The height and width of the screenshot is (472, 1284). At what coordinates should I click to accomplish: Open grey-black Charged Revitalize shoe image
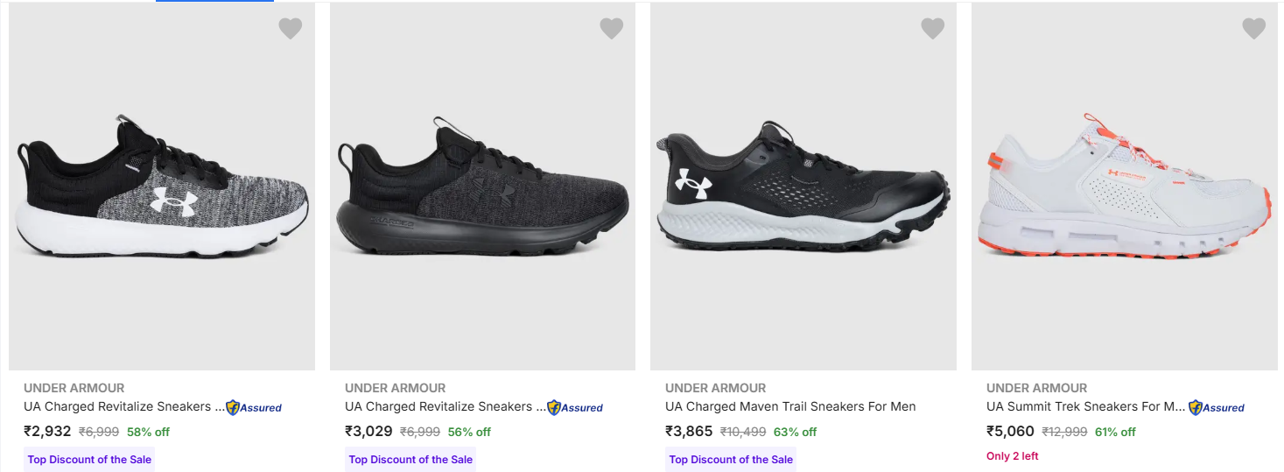coord(163,188)
